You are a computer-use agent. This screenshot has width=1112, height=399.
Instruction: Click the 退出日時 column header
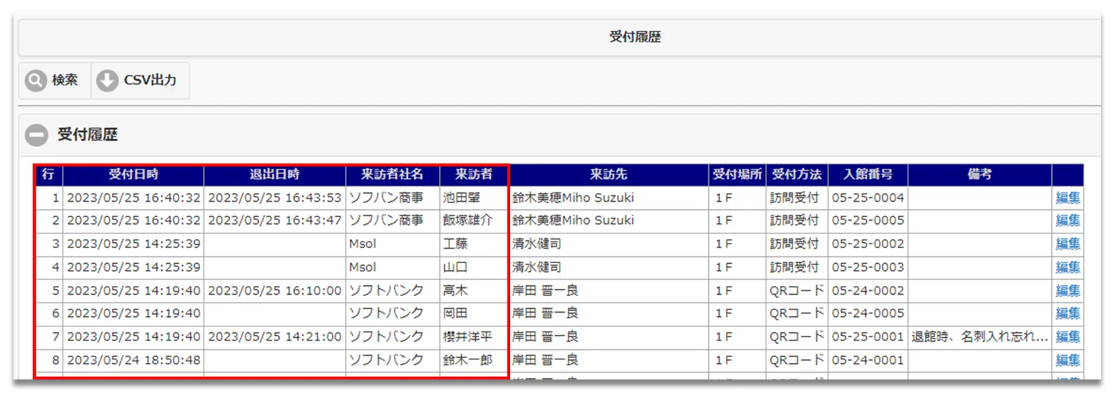274,175
